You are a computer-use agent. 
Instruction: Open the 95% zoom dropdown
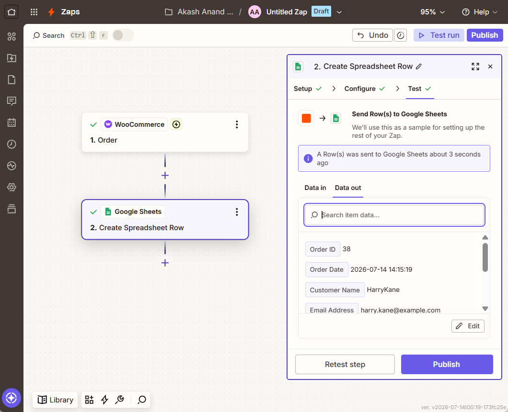point(432,12)
